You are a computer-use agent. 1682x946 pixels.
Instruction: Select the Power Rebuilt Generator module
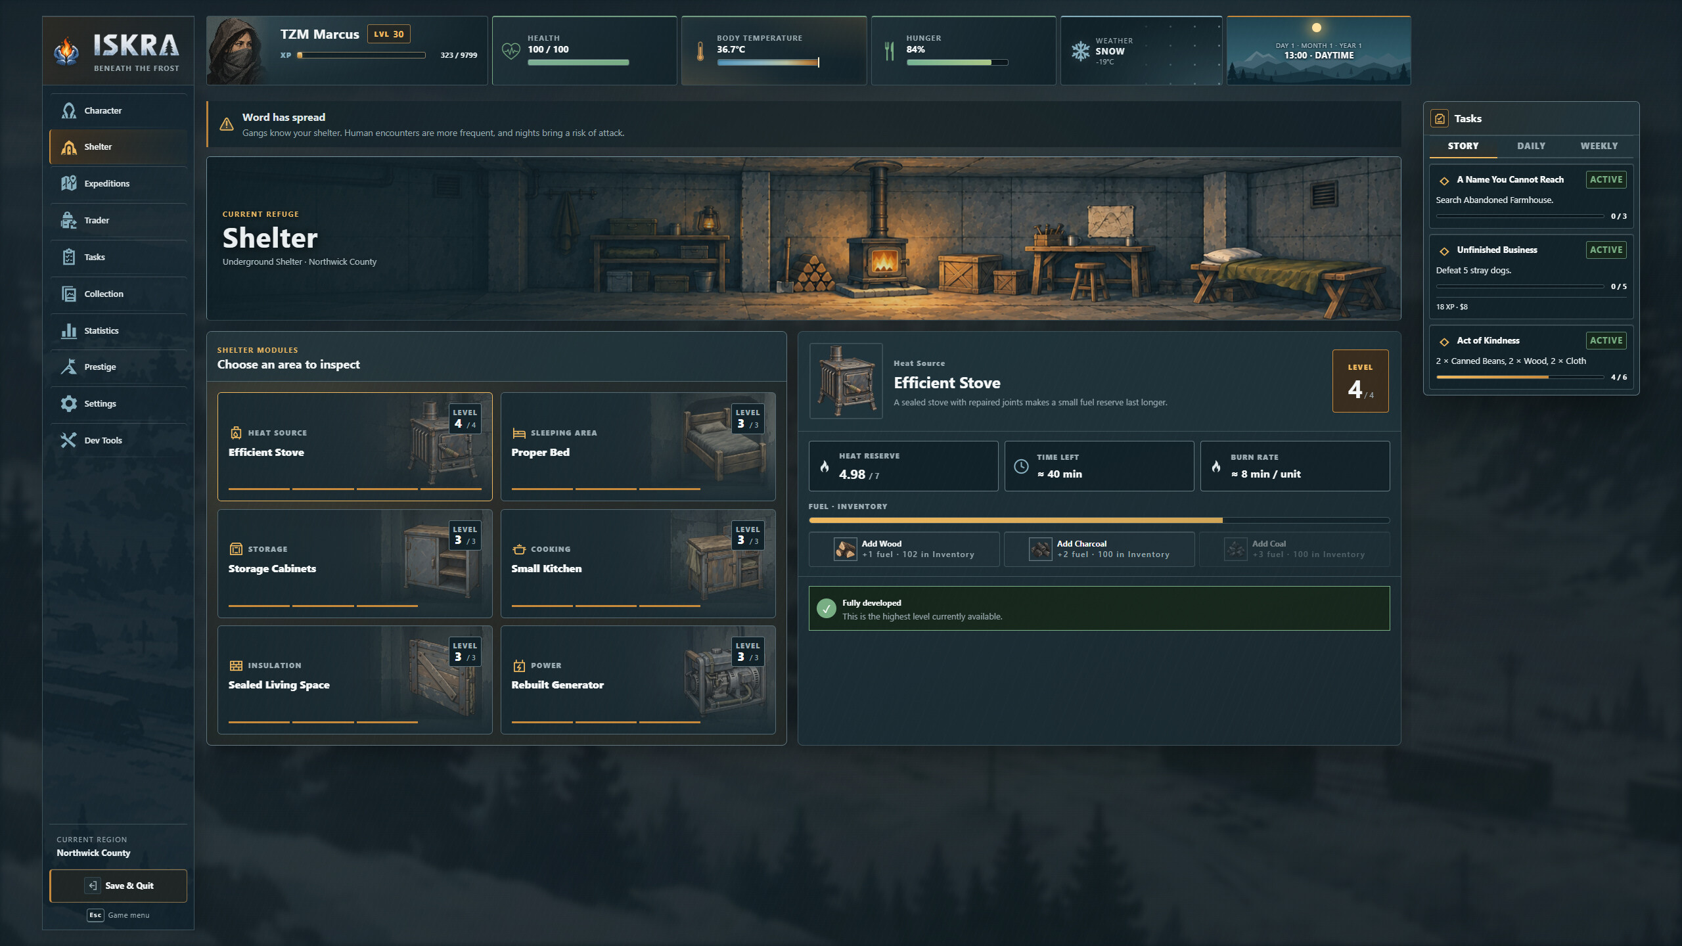(x=638, y=679)
